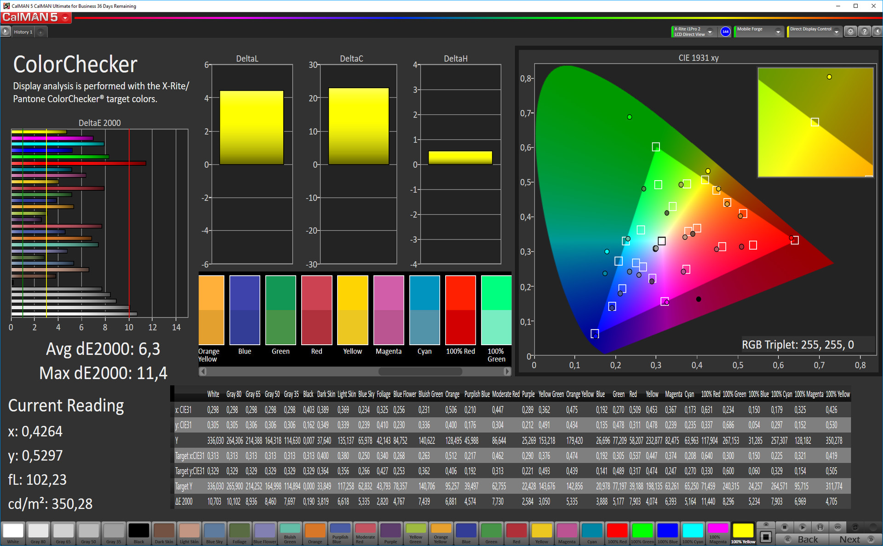Expand the swatch strip with the up arrow
This screenshot has width=883, height=546.
click(x=766, y=525)
